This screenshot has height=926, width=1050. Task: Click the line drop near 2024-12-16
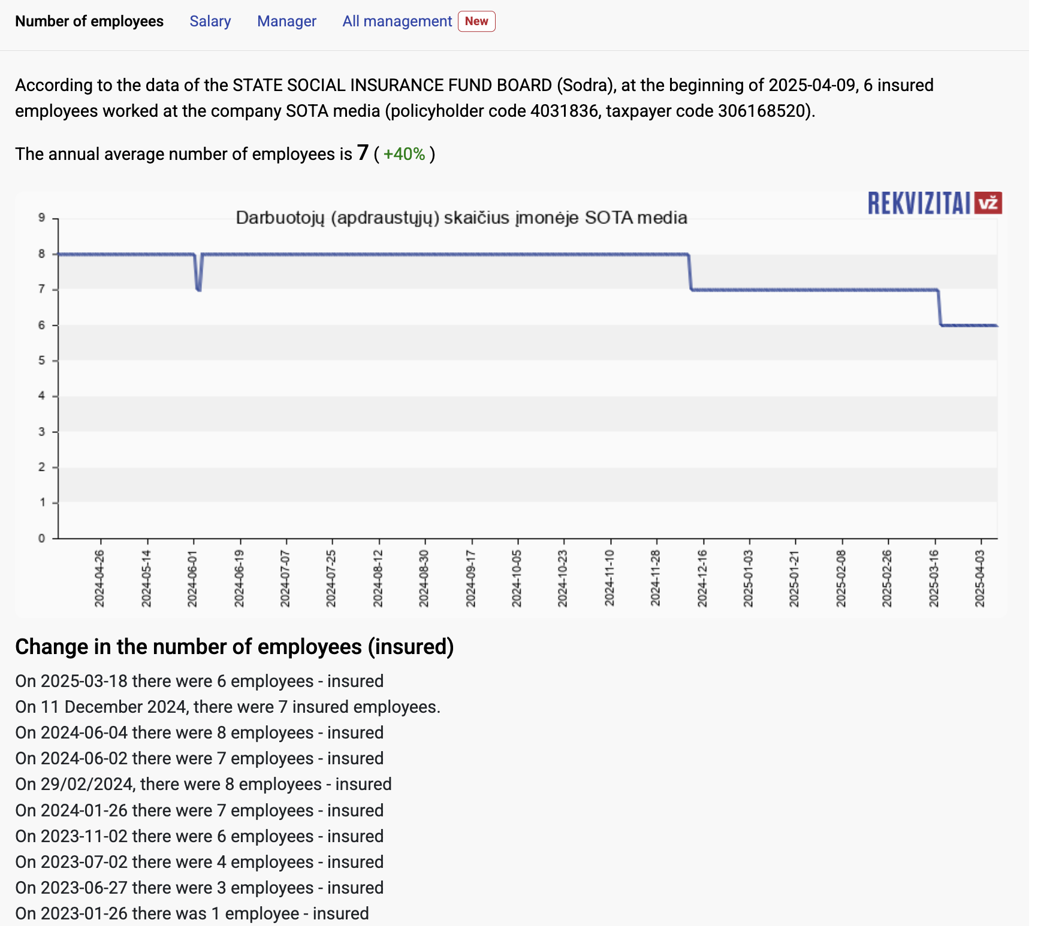(690, 273)
